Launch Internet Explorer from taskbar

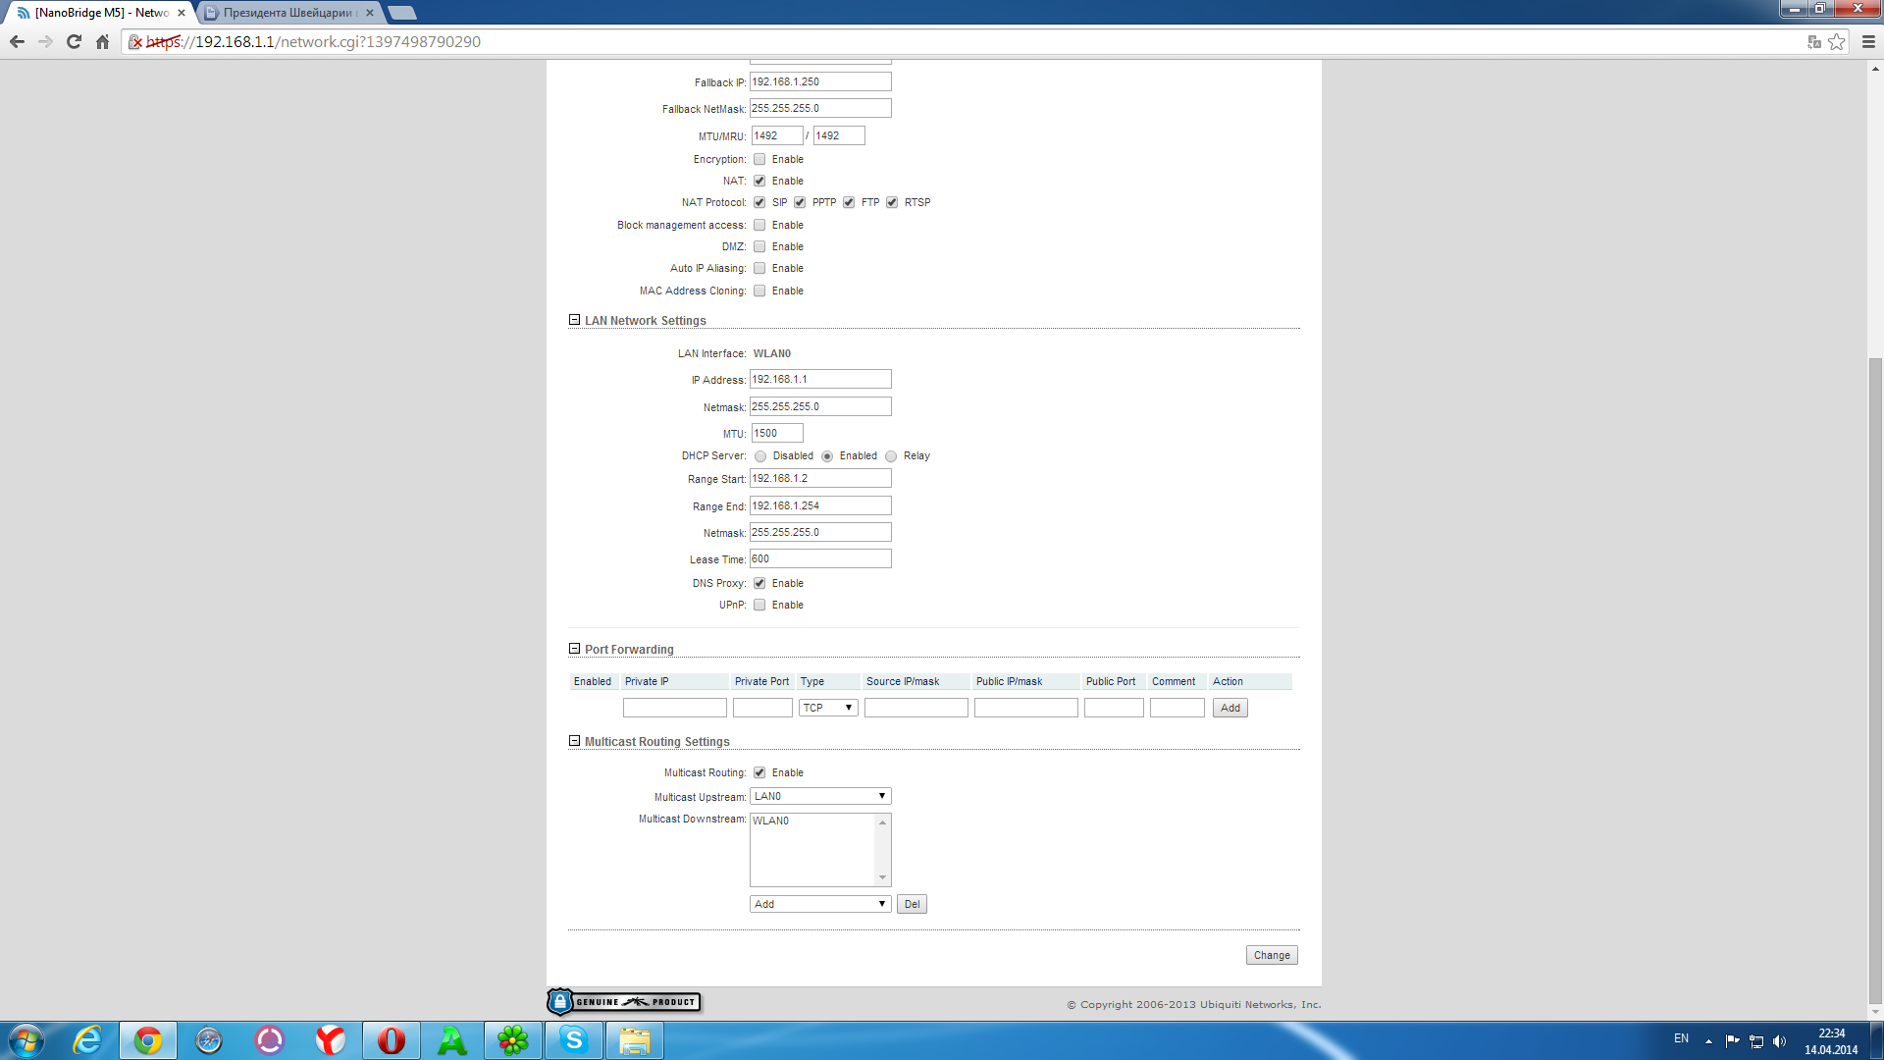(x=88, y=1040)
